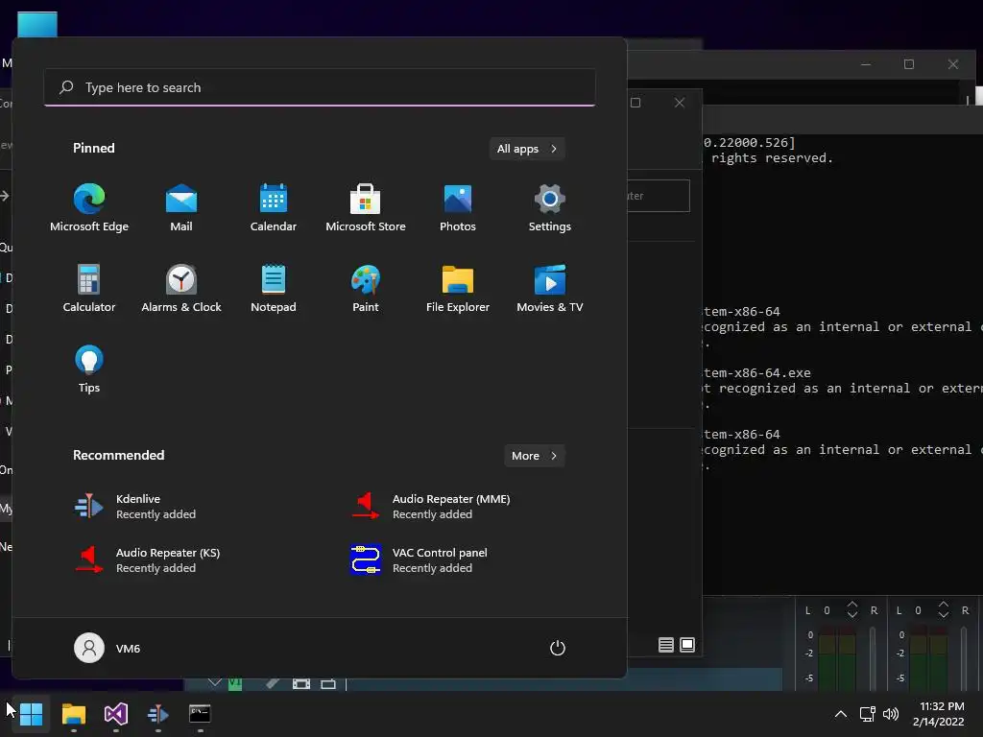Adjust second audio channel stepper in Kdenlive mixer

(x=944, y=609)
